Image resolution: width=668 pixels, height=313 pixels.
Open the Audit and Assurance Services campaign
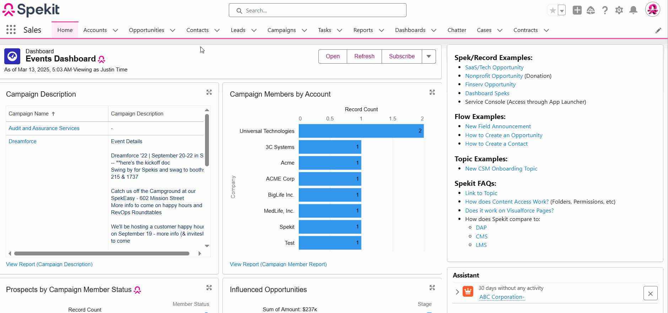pyautogui.click(x=44, y=128)
